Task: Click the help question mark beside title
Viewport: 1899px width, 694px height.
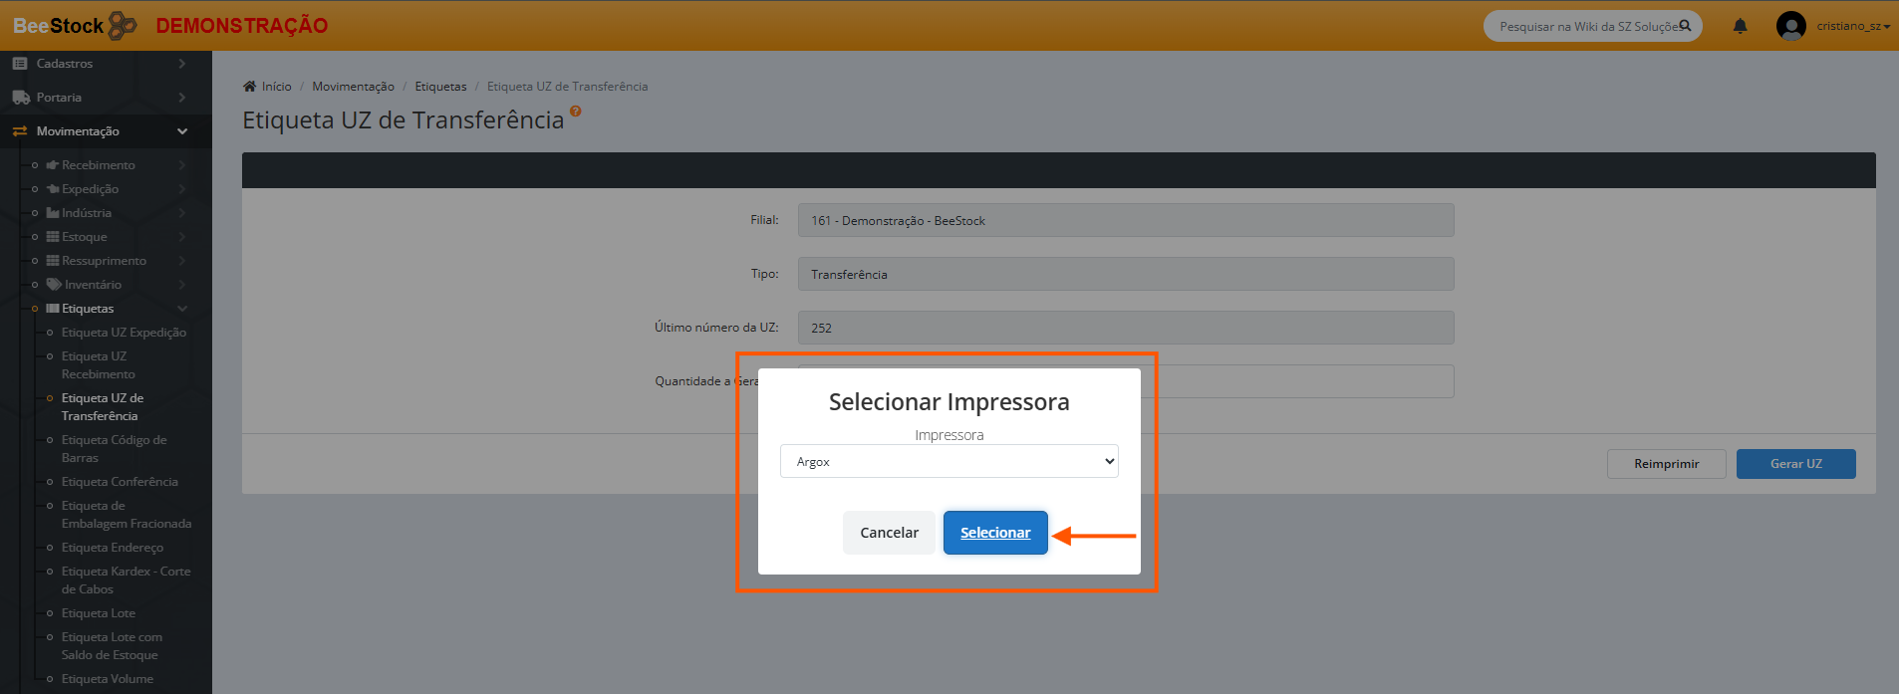Action: coord(575,112)
